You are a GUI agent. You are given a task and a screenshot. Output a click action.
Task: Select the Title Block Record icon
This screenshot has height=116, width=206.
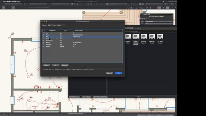tap(160, 36)
